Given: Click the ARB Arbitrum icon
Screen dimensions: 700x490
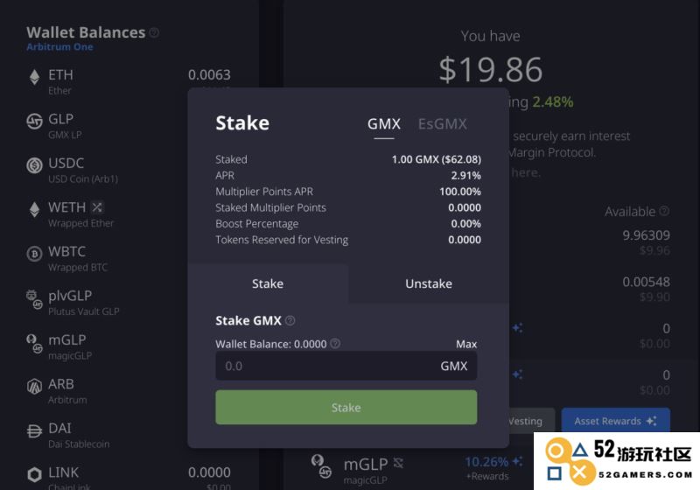Looking at the screenshot, I should click(x=34, y=387).
